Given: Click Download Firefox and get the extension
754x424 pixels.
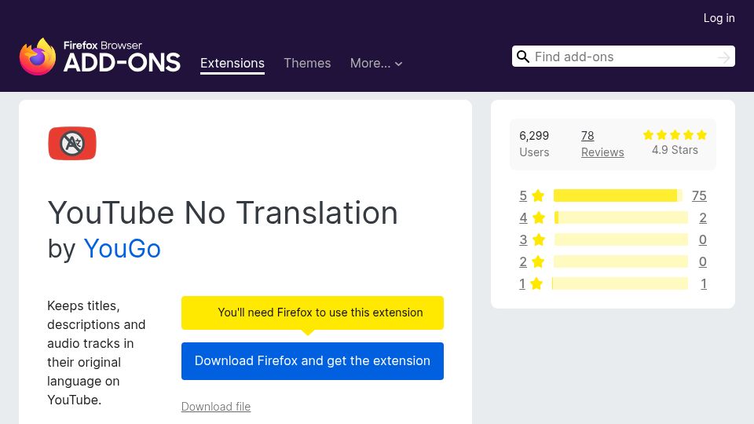Looking at the screenshot, I should click(313, 361).
